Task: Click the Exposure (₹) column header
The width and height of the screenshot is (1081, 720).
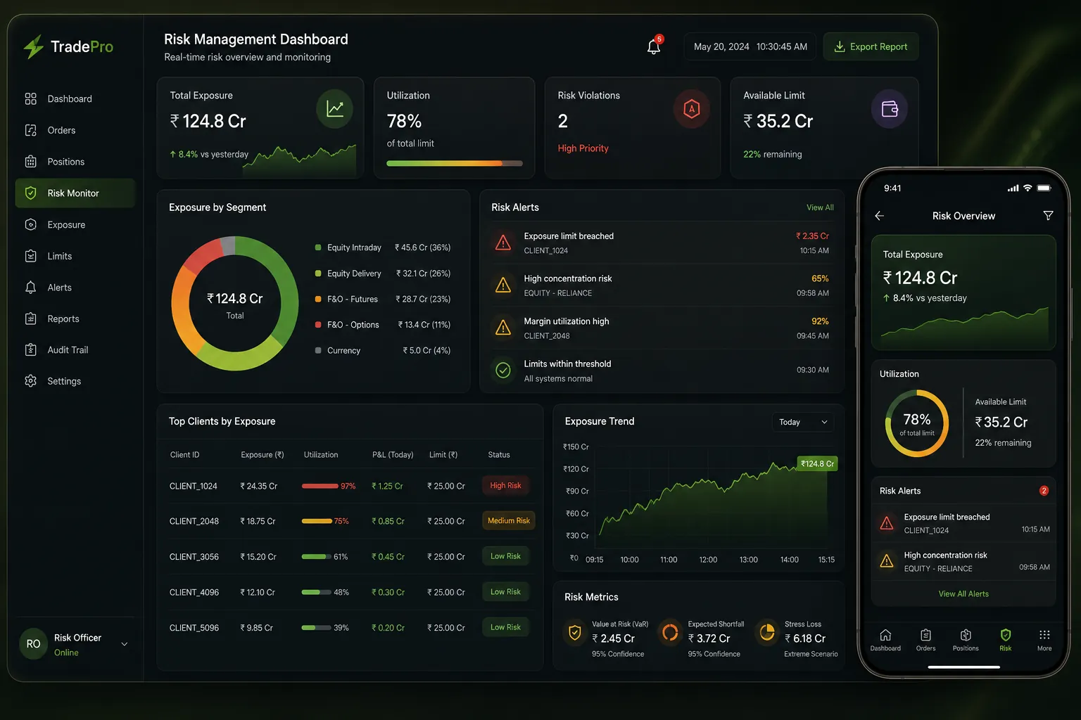Action: click(x=263, y=455)
